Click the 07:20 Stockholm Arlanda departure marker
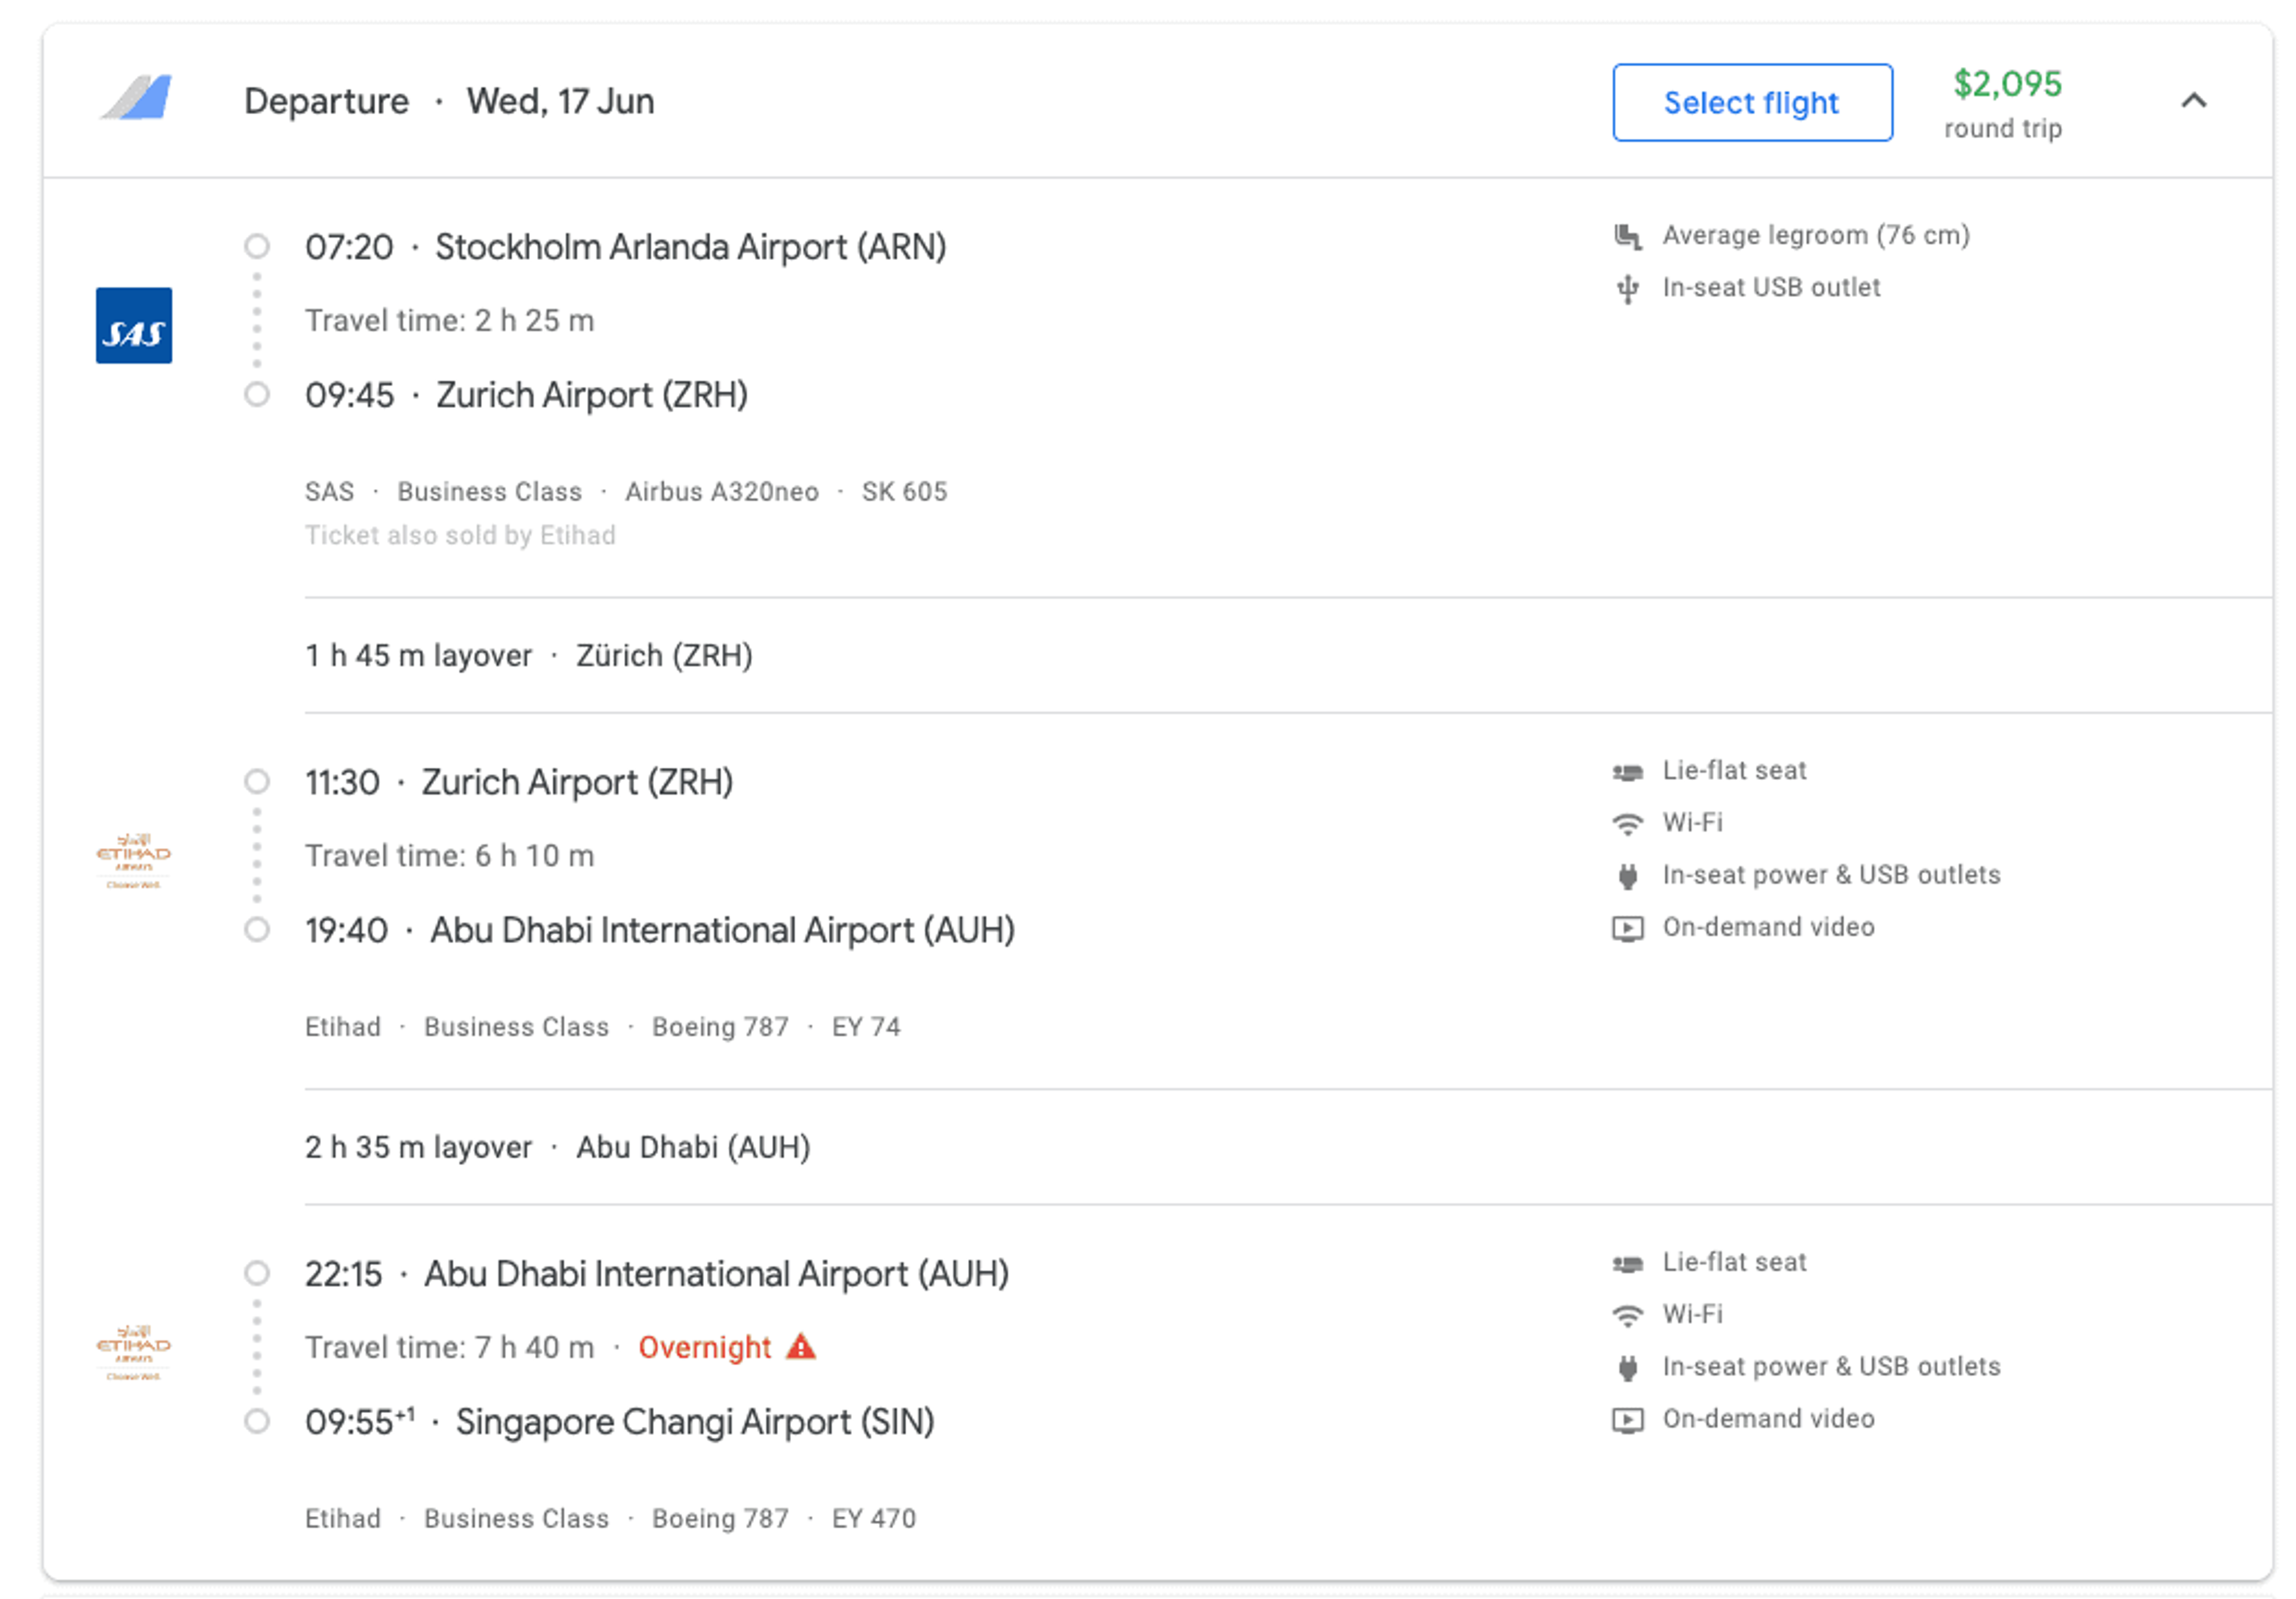Viewport: 2296px width, 1599px height. tap(257, 246)
